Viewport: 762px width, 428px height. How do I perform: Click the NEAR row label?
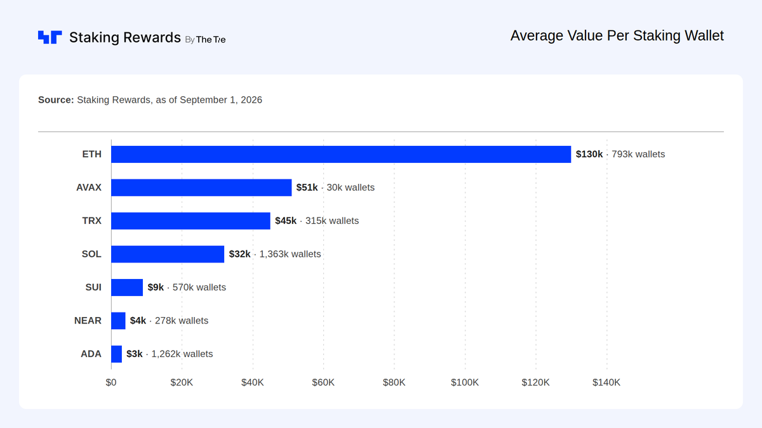click(88, 321)
